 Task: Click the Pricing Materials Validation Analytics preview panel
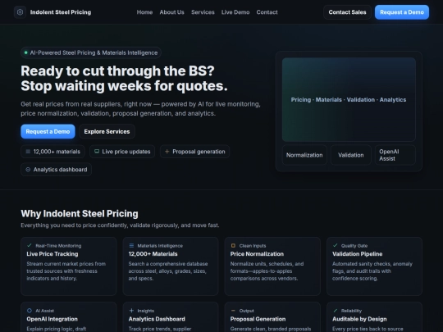tap(349, 100)
